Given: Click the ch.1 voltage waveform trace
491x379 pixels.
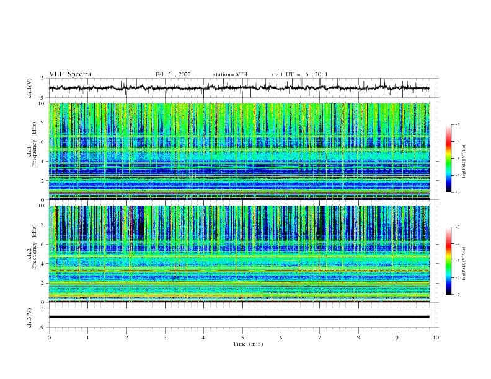Looking at the screenshot, I should (x=239, y=88).
